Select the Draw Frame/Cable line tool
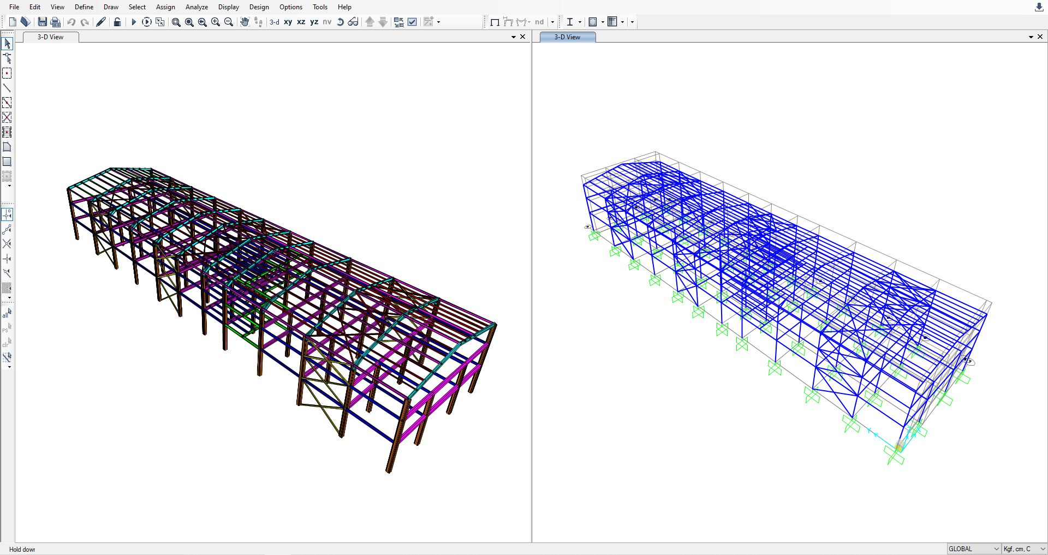The width and height of the screenshot is (1048, 555). pos(7,88)
